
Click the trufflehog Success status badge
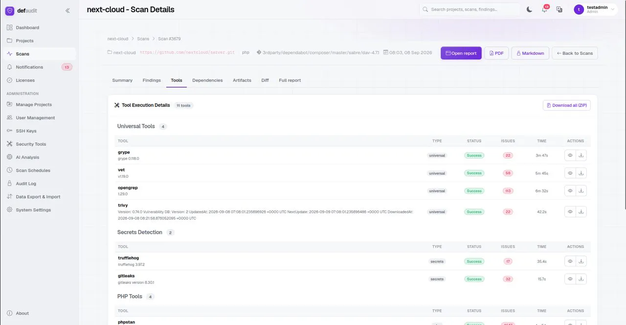474,261
